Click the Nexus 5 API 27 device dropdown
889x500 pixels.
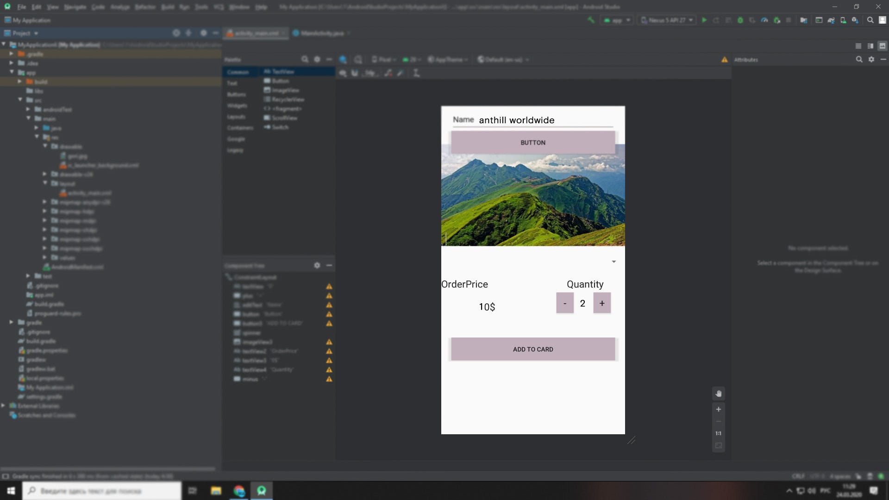coord(667,20)
